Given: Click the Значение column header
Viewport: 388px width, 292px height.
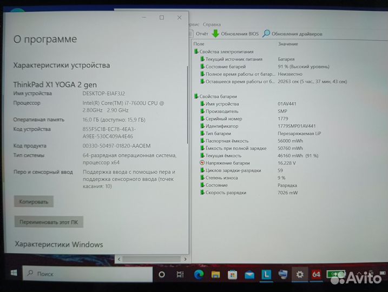Looking at the screenshot, I should click(288, 44).
